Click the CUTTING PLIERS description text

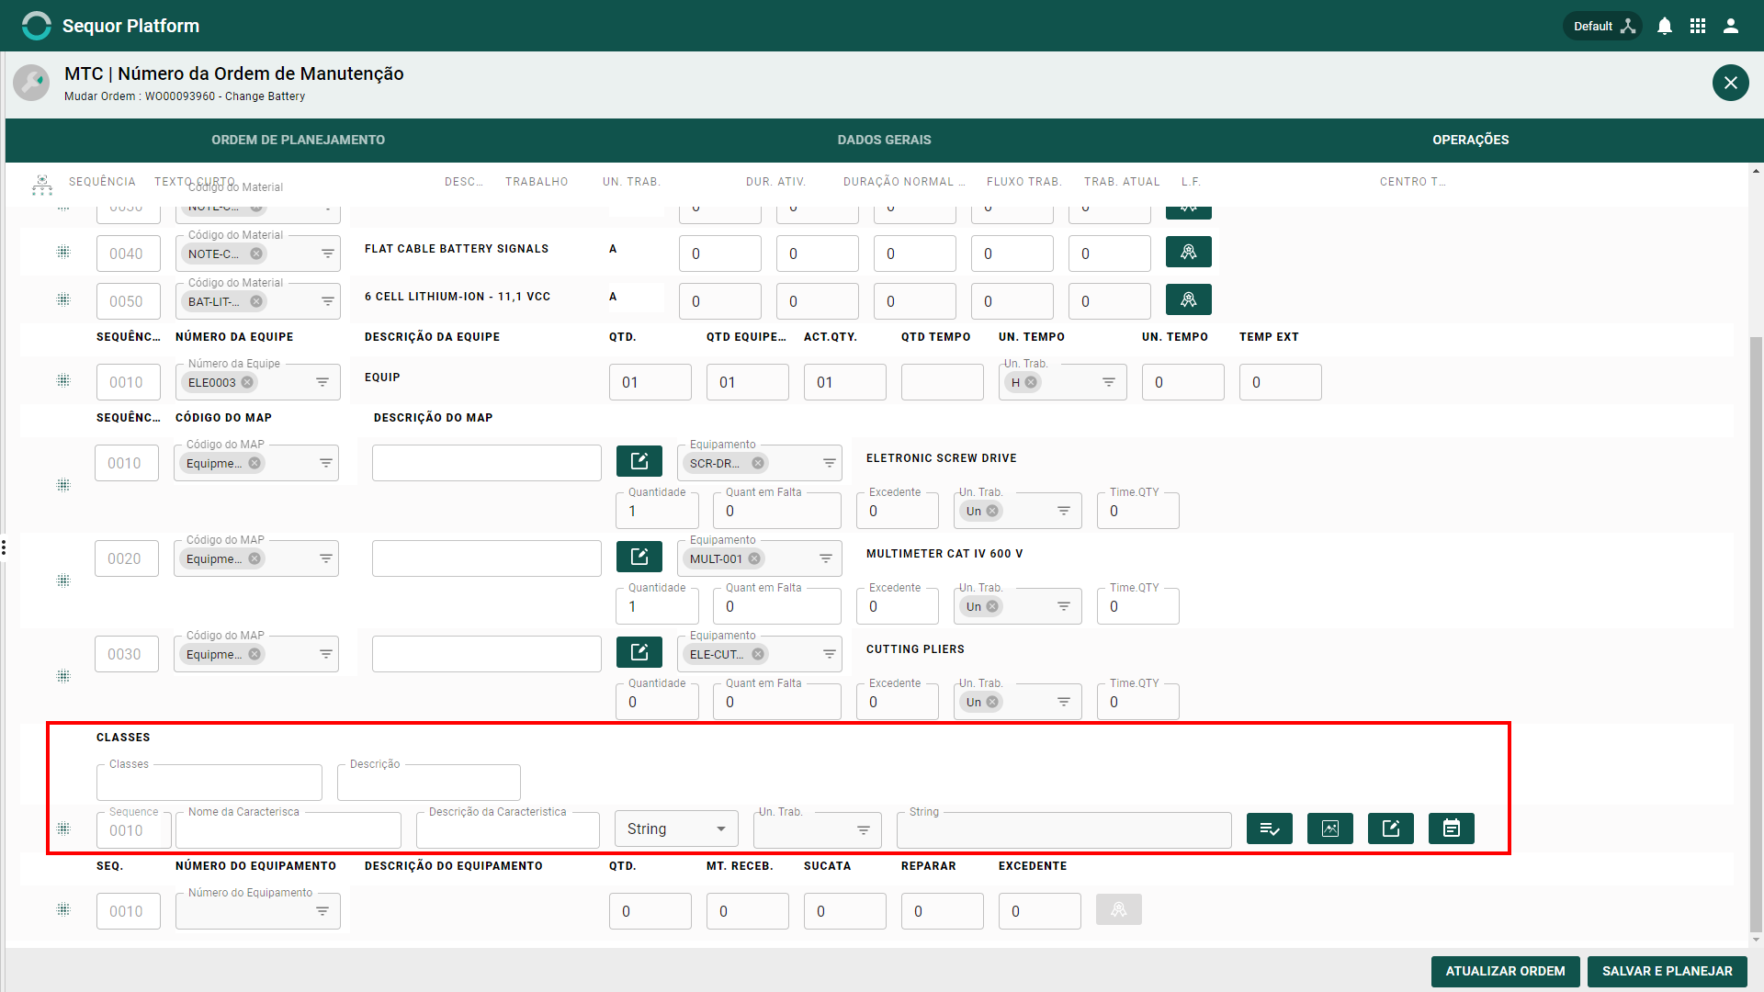915,649
